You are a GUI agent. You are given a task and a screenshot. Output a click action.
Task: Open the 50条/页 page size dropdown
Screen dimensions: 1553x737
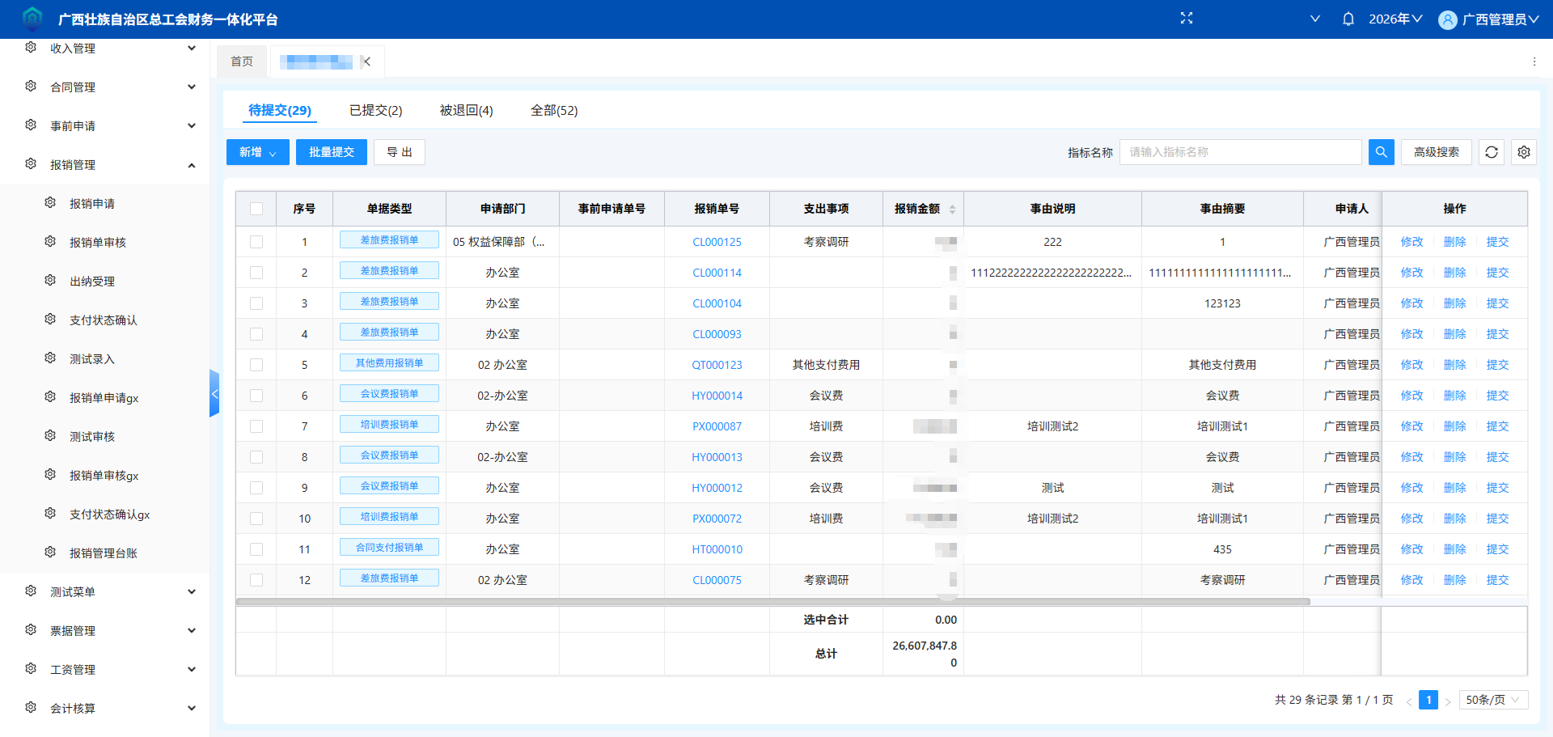tap(1493, 700)
